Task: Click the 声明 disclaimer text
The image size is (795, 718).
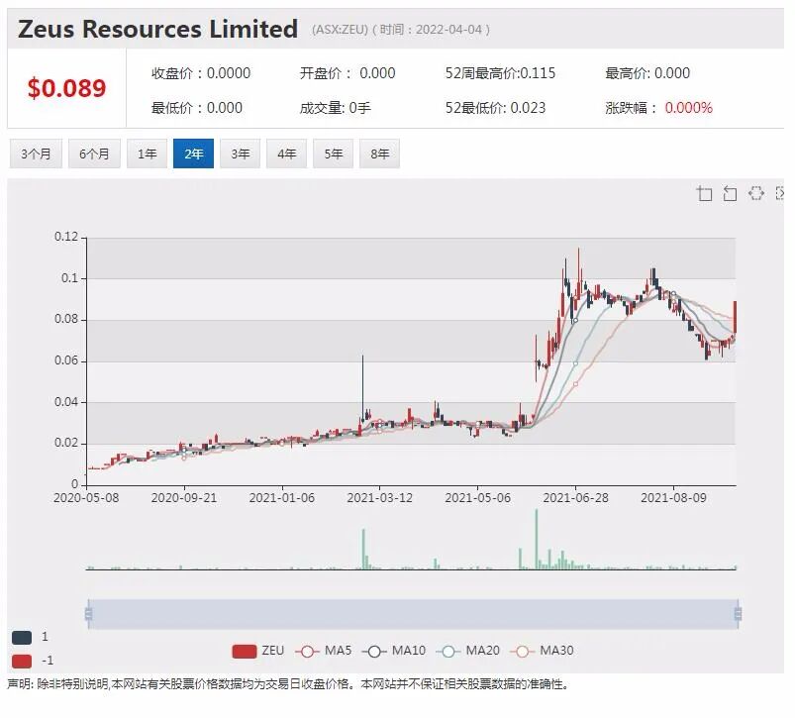Action: 287,684
